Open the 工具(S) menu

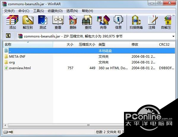coord(39,11)
